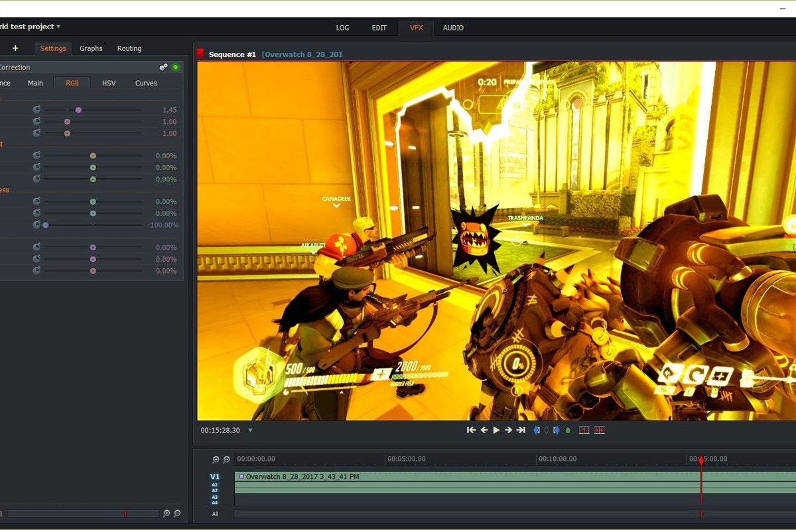796x530 pixels.
Task: Click the Overwatch video preview image
Action: click(496, 241)
